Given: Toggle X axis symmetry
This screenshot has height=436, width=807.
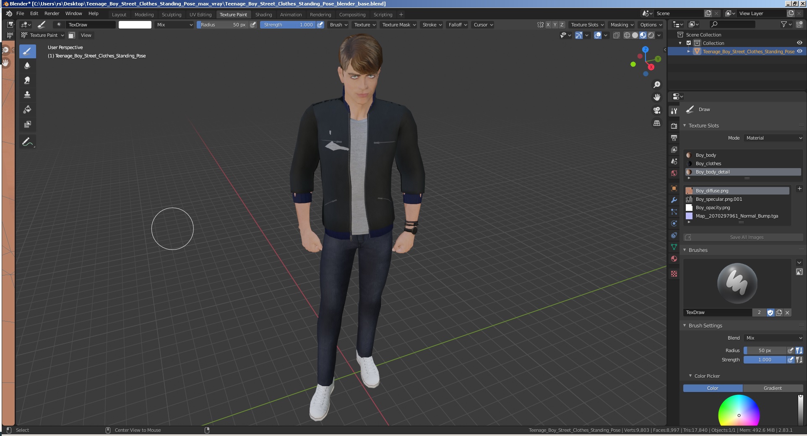Looking at the screenshot, I should tap(548, 25).
